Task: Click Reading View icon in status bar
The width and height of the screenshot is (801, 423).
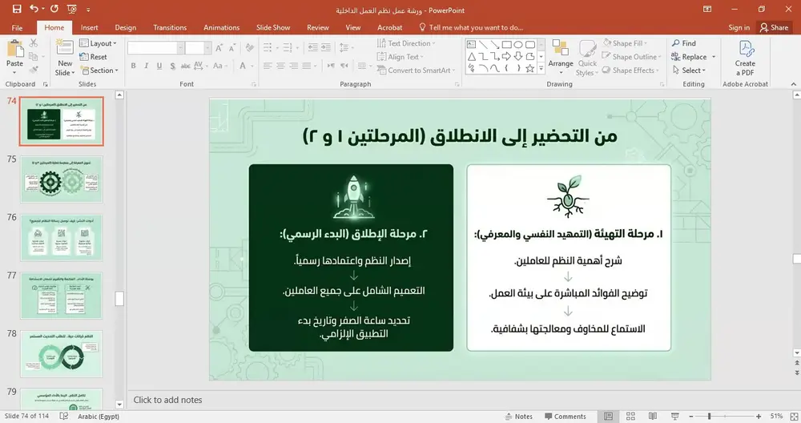Action: (x=652, y=417)
